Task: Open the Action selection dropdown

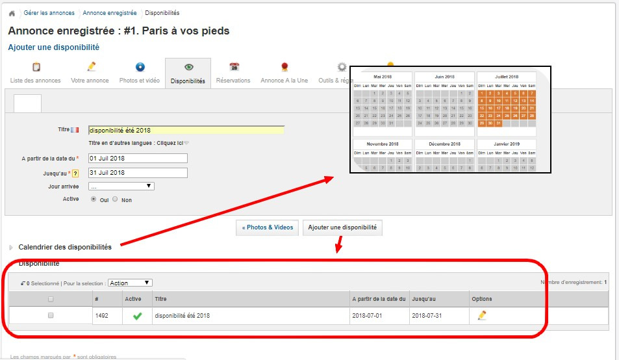Action: pos(130,283)
